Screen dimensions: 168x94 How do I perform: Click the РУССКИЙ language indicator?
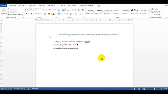[x=35, y=89]
